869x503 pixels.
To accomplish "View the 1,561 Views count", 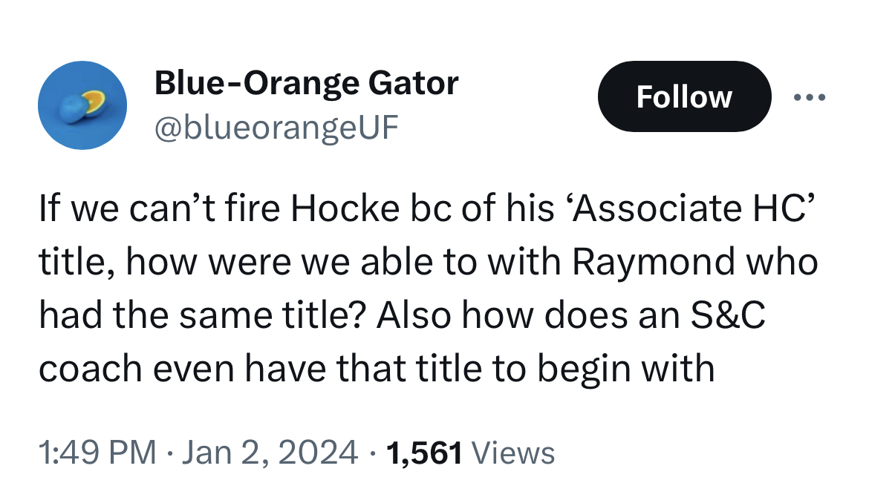I will pos(469,452).
